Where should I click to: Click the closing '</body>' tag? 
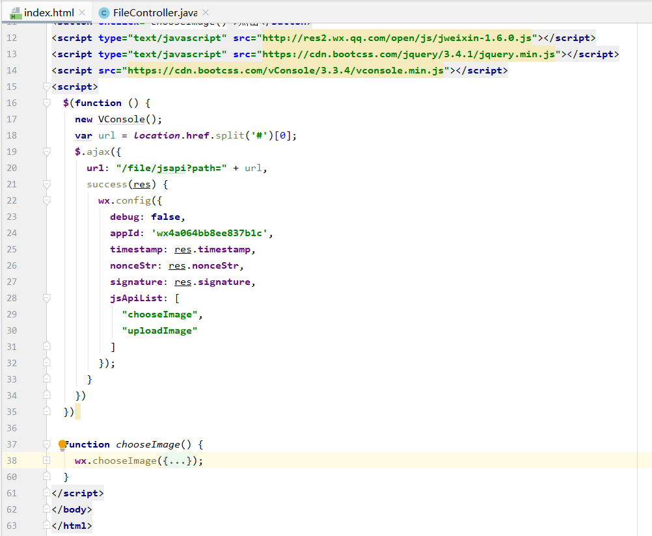point(72,509)
